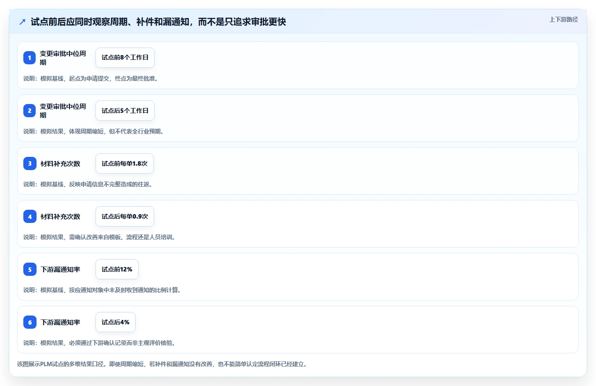596x386 pixels.
Task: Select the step 5 number badge
Action: click(x=29, y=269)
